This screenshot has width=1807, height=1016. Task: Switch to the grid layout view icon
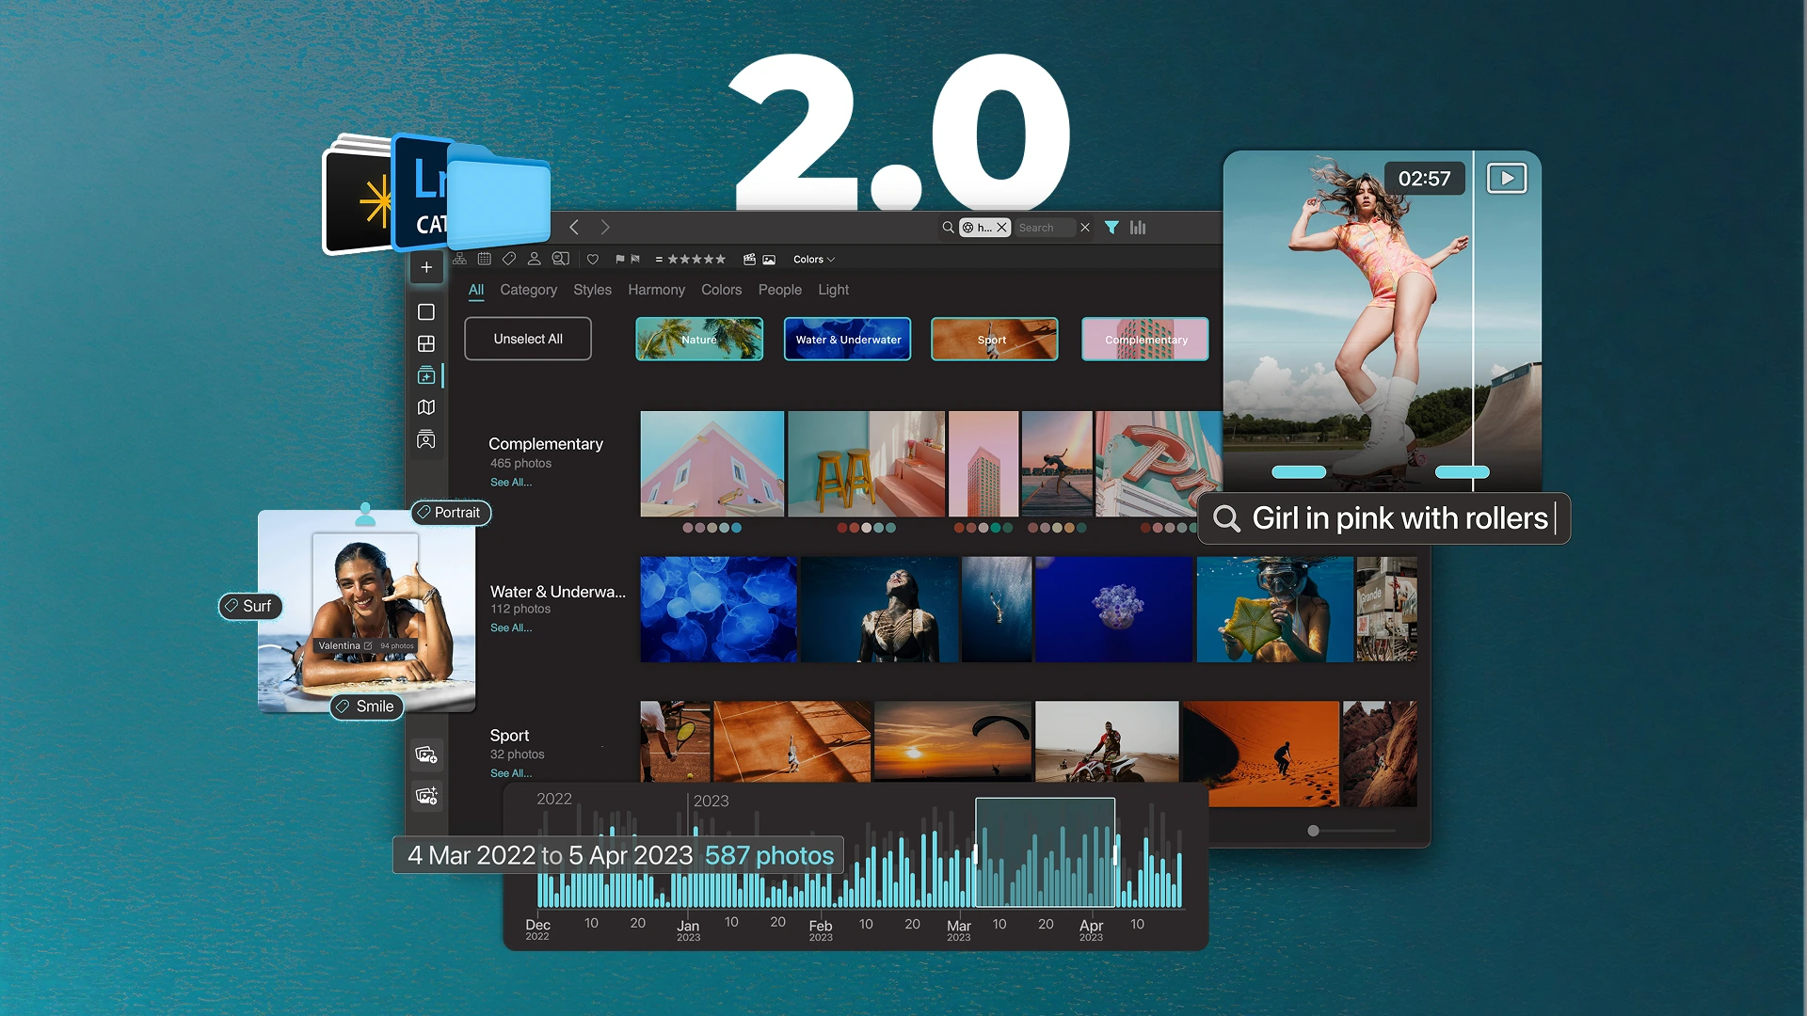tap(426, 343)
